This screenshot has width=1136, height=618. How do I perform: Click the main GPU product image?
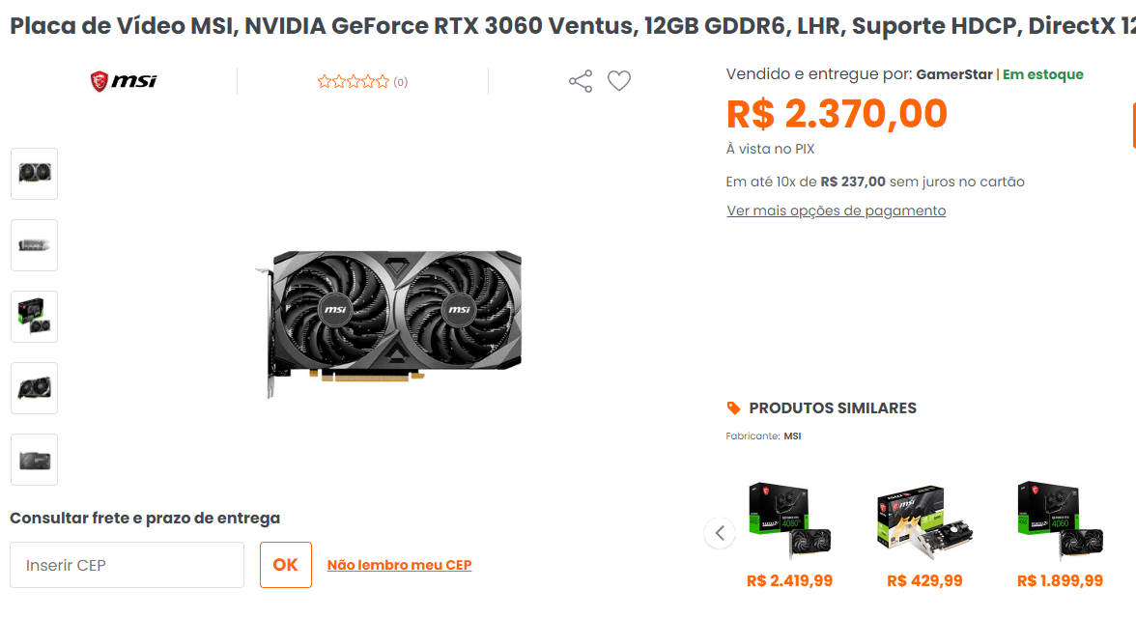pyautogui.click(x=389, y=323)
